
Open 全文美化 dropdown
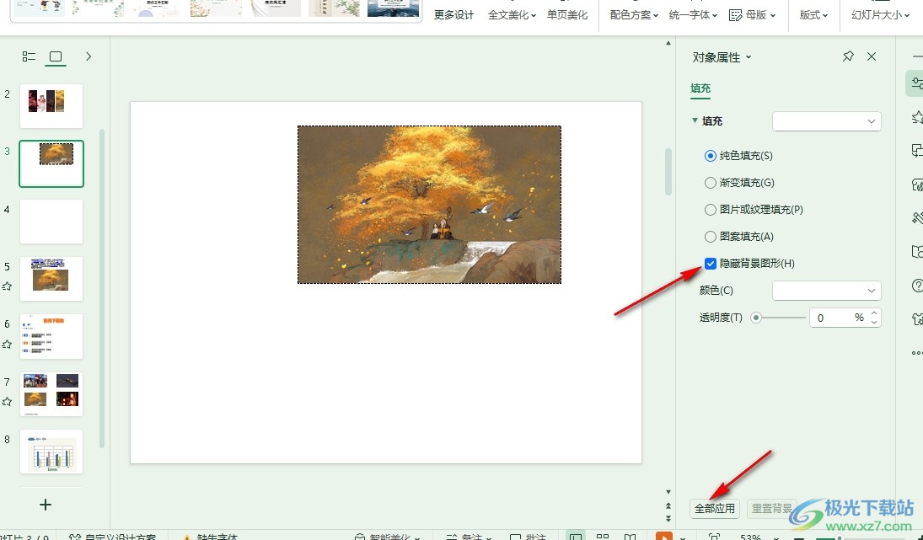tap(512, 15)
